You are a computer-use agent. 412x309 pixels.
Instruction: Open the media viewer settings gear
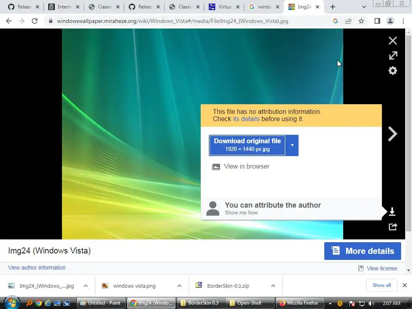(393, 70)
